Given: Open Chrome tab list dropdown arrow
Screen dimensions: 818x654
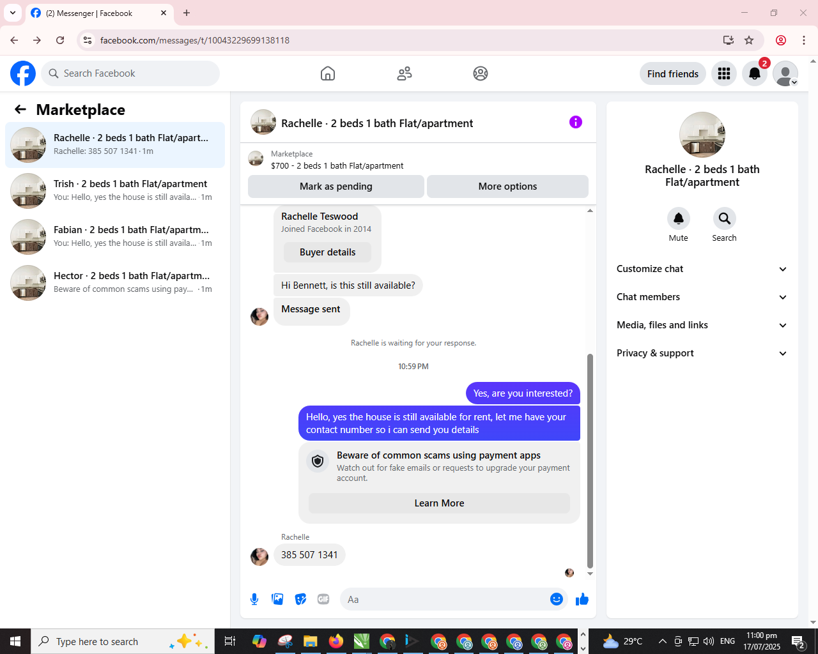Looking at the screenshot, I should point(13,13).
